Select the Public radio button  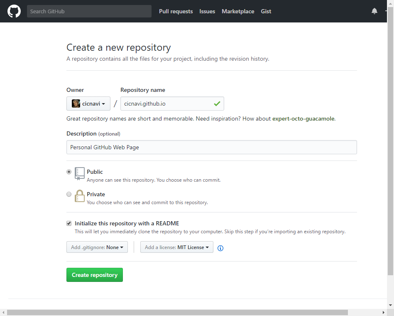(x=69, y=172)
